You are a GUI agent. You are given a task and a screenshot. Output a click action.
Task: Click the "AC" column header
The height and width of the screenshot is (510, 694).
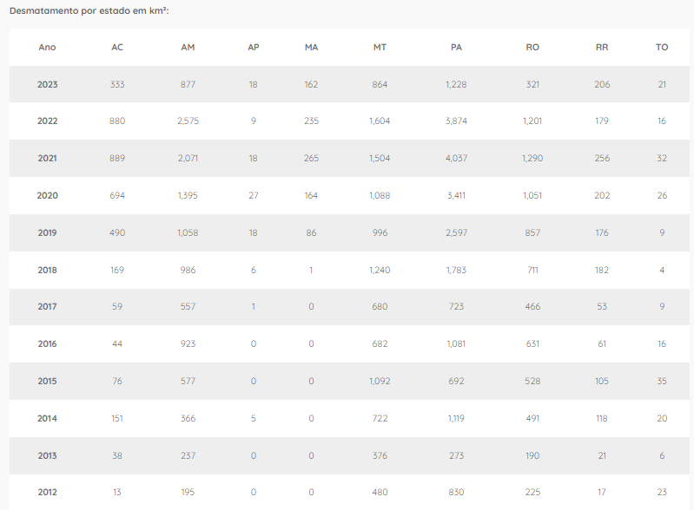[x=117, y=47]
